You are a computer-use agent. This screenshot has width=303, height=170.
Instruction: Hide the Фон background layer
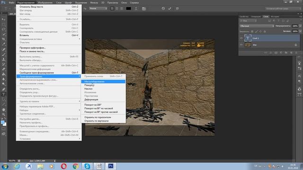(241, 45)
